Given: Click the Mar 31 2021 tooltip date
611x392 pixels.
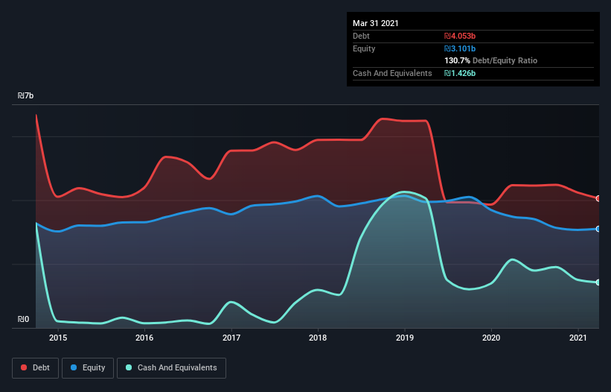Looking at the screenshot, I should pyautogui.click(x=376, y=23).
